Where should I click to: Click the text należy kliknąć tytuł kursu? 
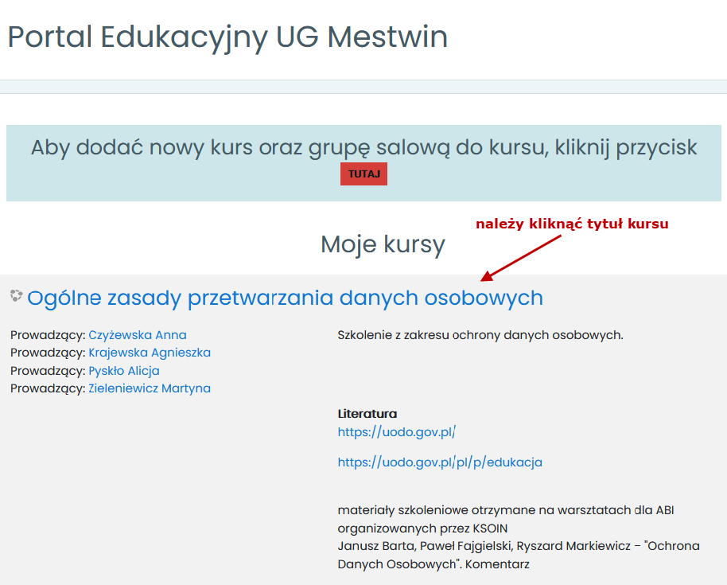click(571, 224)
